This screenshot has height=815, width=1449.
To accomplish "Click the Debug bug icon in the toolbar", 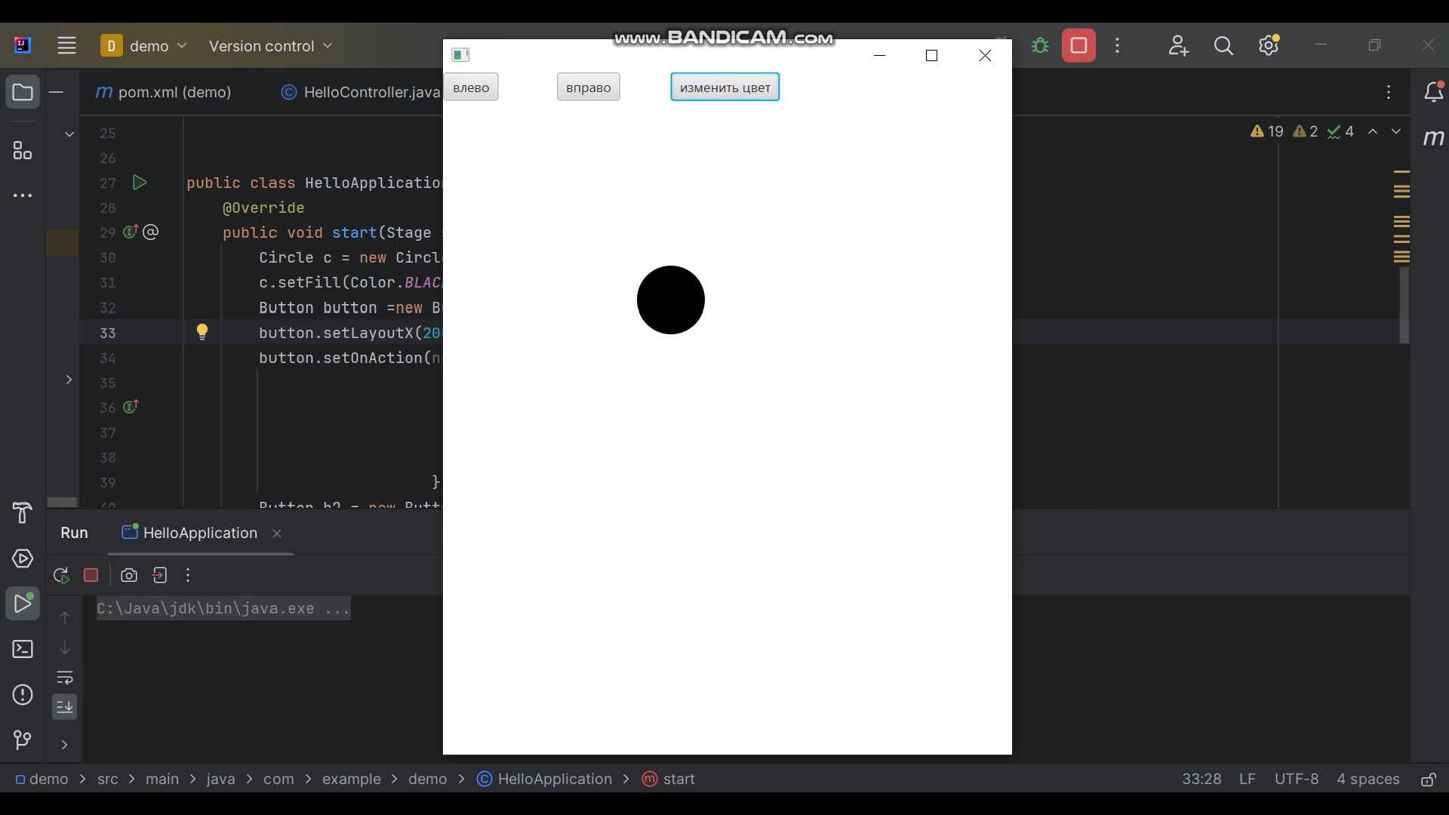I will click(1041, 46).
